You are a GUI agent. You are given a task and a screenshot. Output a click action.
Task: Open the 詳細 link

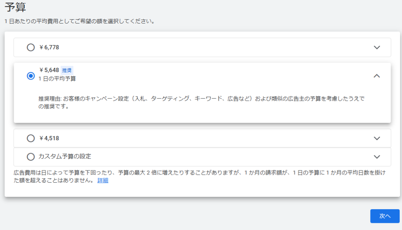coord(103,181)
